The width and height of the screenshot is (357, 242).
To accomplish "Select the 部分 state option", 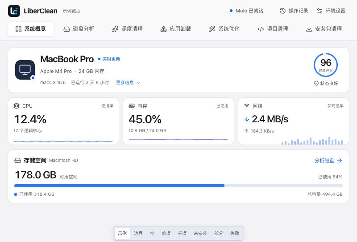I will (x=219, y=234).
